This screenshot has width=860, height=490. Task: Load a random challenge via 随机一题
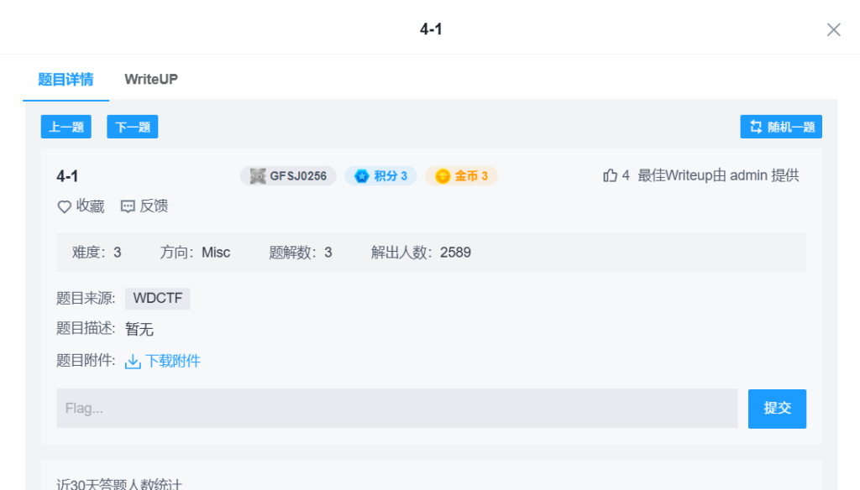tap(781, 128)
